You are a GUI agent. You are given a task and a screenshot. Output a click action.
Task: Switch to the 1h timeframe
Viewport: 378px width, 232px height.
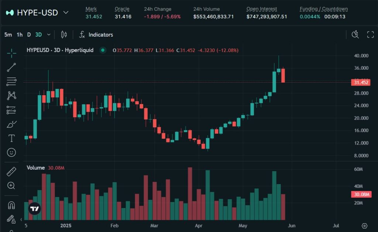point(20,35)
